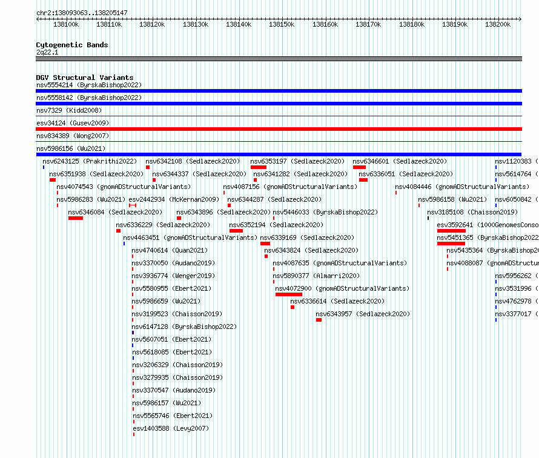Screen dimensions: 539x458
Task: Select esv1403588 (Levy2007)
Action: pyautogui.click(x=171, y=428)
